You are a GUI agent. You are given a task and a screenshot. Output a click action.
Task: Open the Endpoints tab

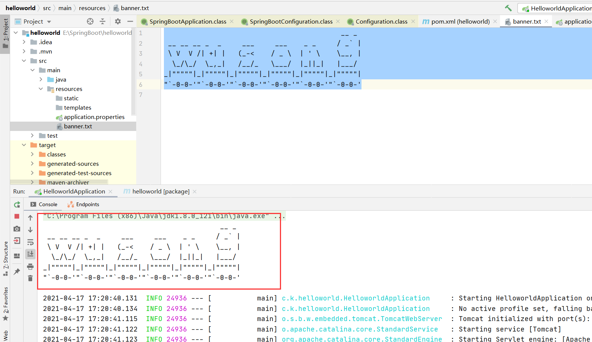point(83,204)
